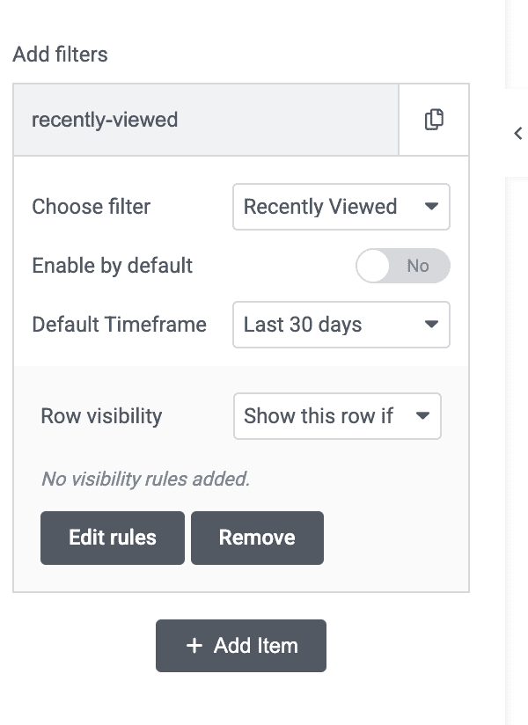528x725 pixels.
Task: Click the Enable by default label
Action: 112,266
